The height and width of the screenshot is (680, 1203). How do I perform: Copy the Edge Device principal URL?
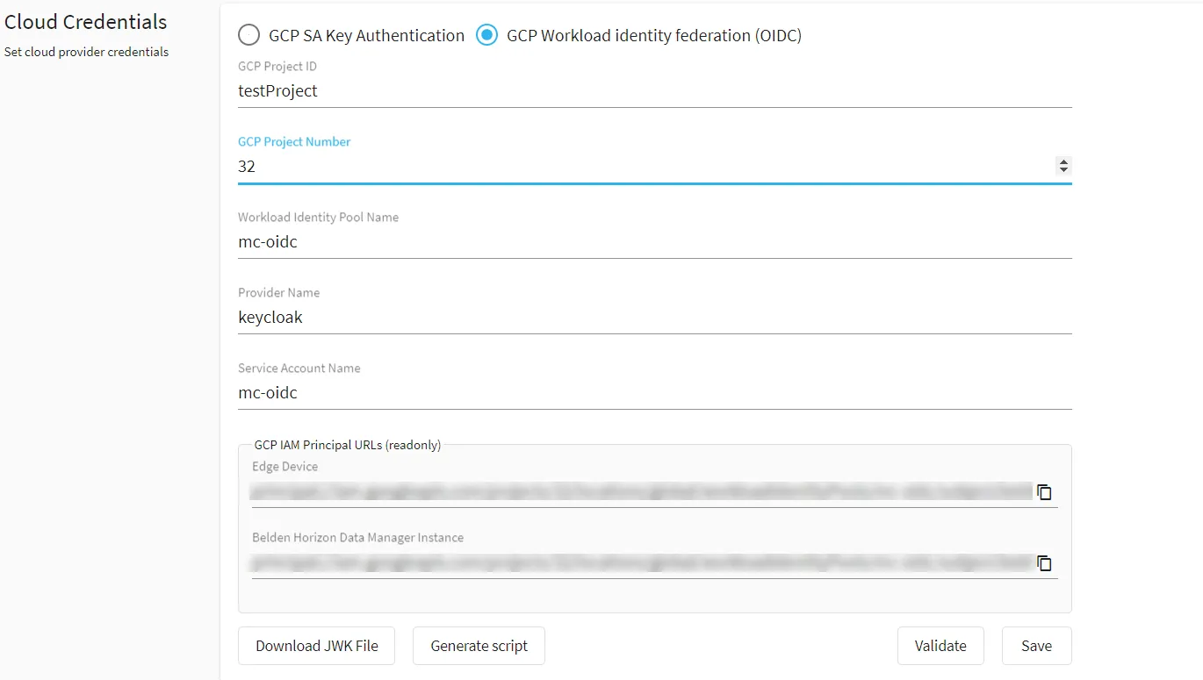point(1044,492)
